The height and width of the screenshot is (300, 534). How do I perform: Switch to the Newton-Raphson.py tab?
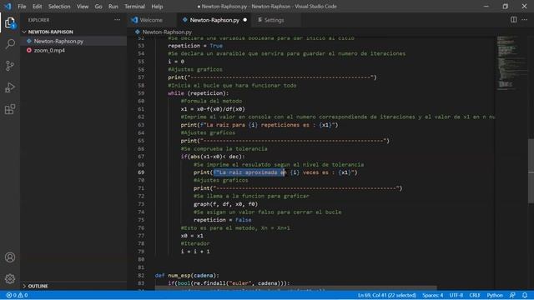click(214, 20)
